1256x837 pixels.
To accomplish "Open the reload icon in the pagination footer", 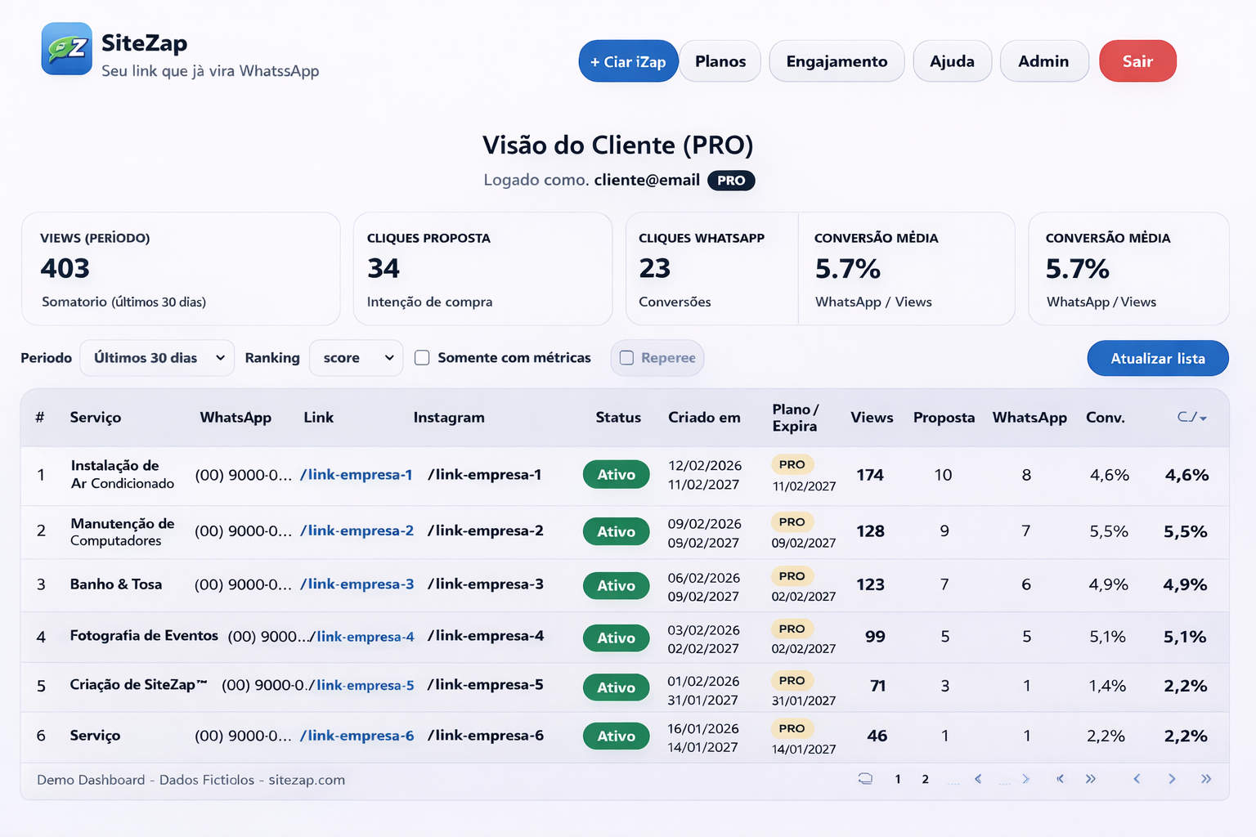I will coord(865,779).
